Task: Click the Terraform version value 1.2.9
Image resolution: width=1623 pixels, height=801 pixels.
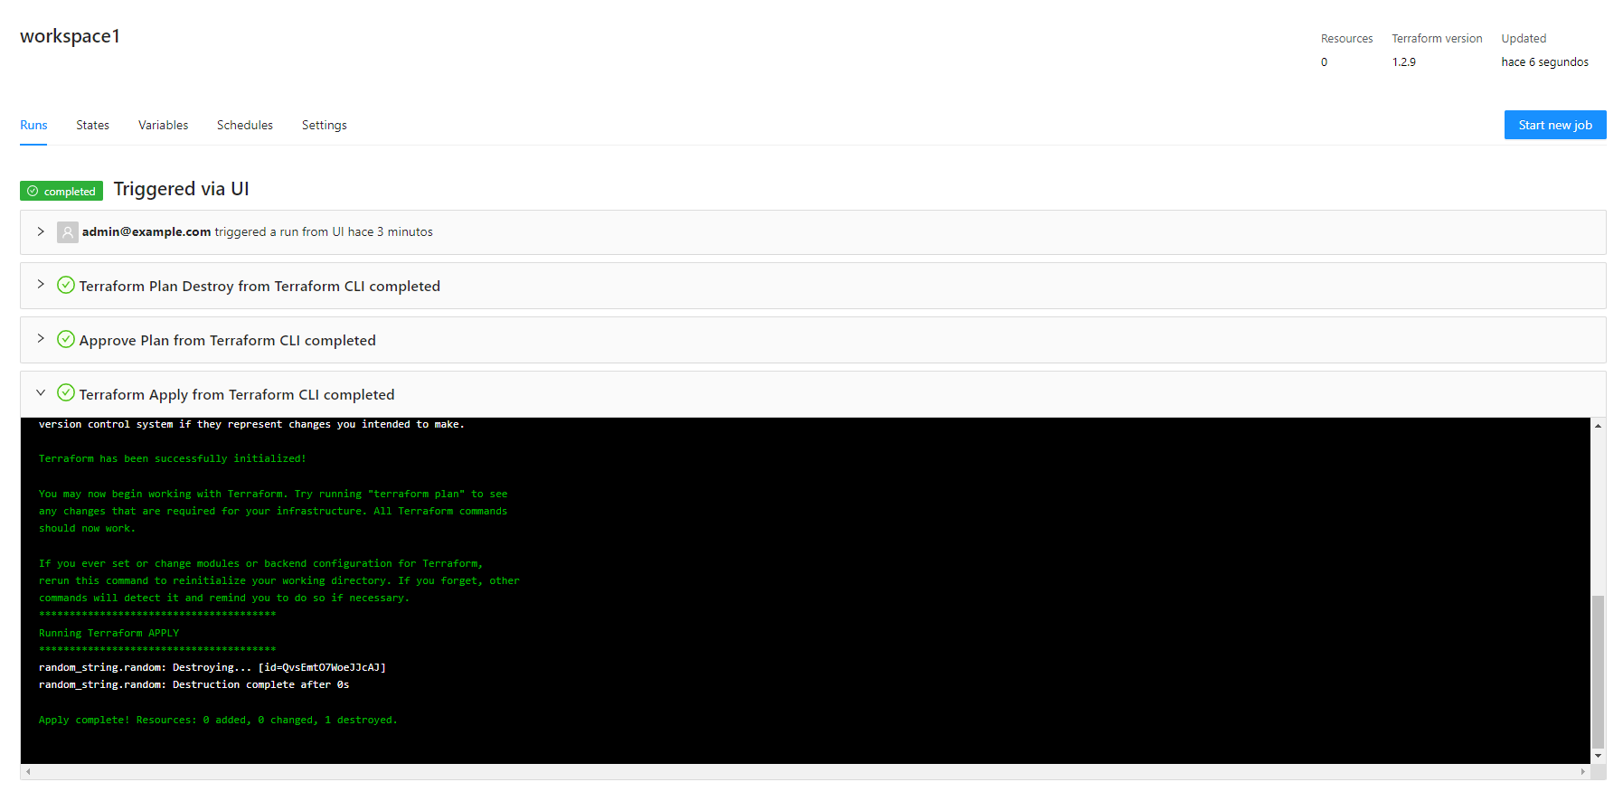Action: (x=1404, y=62)
